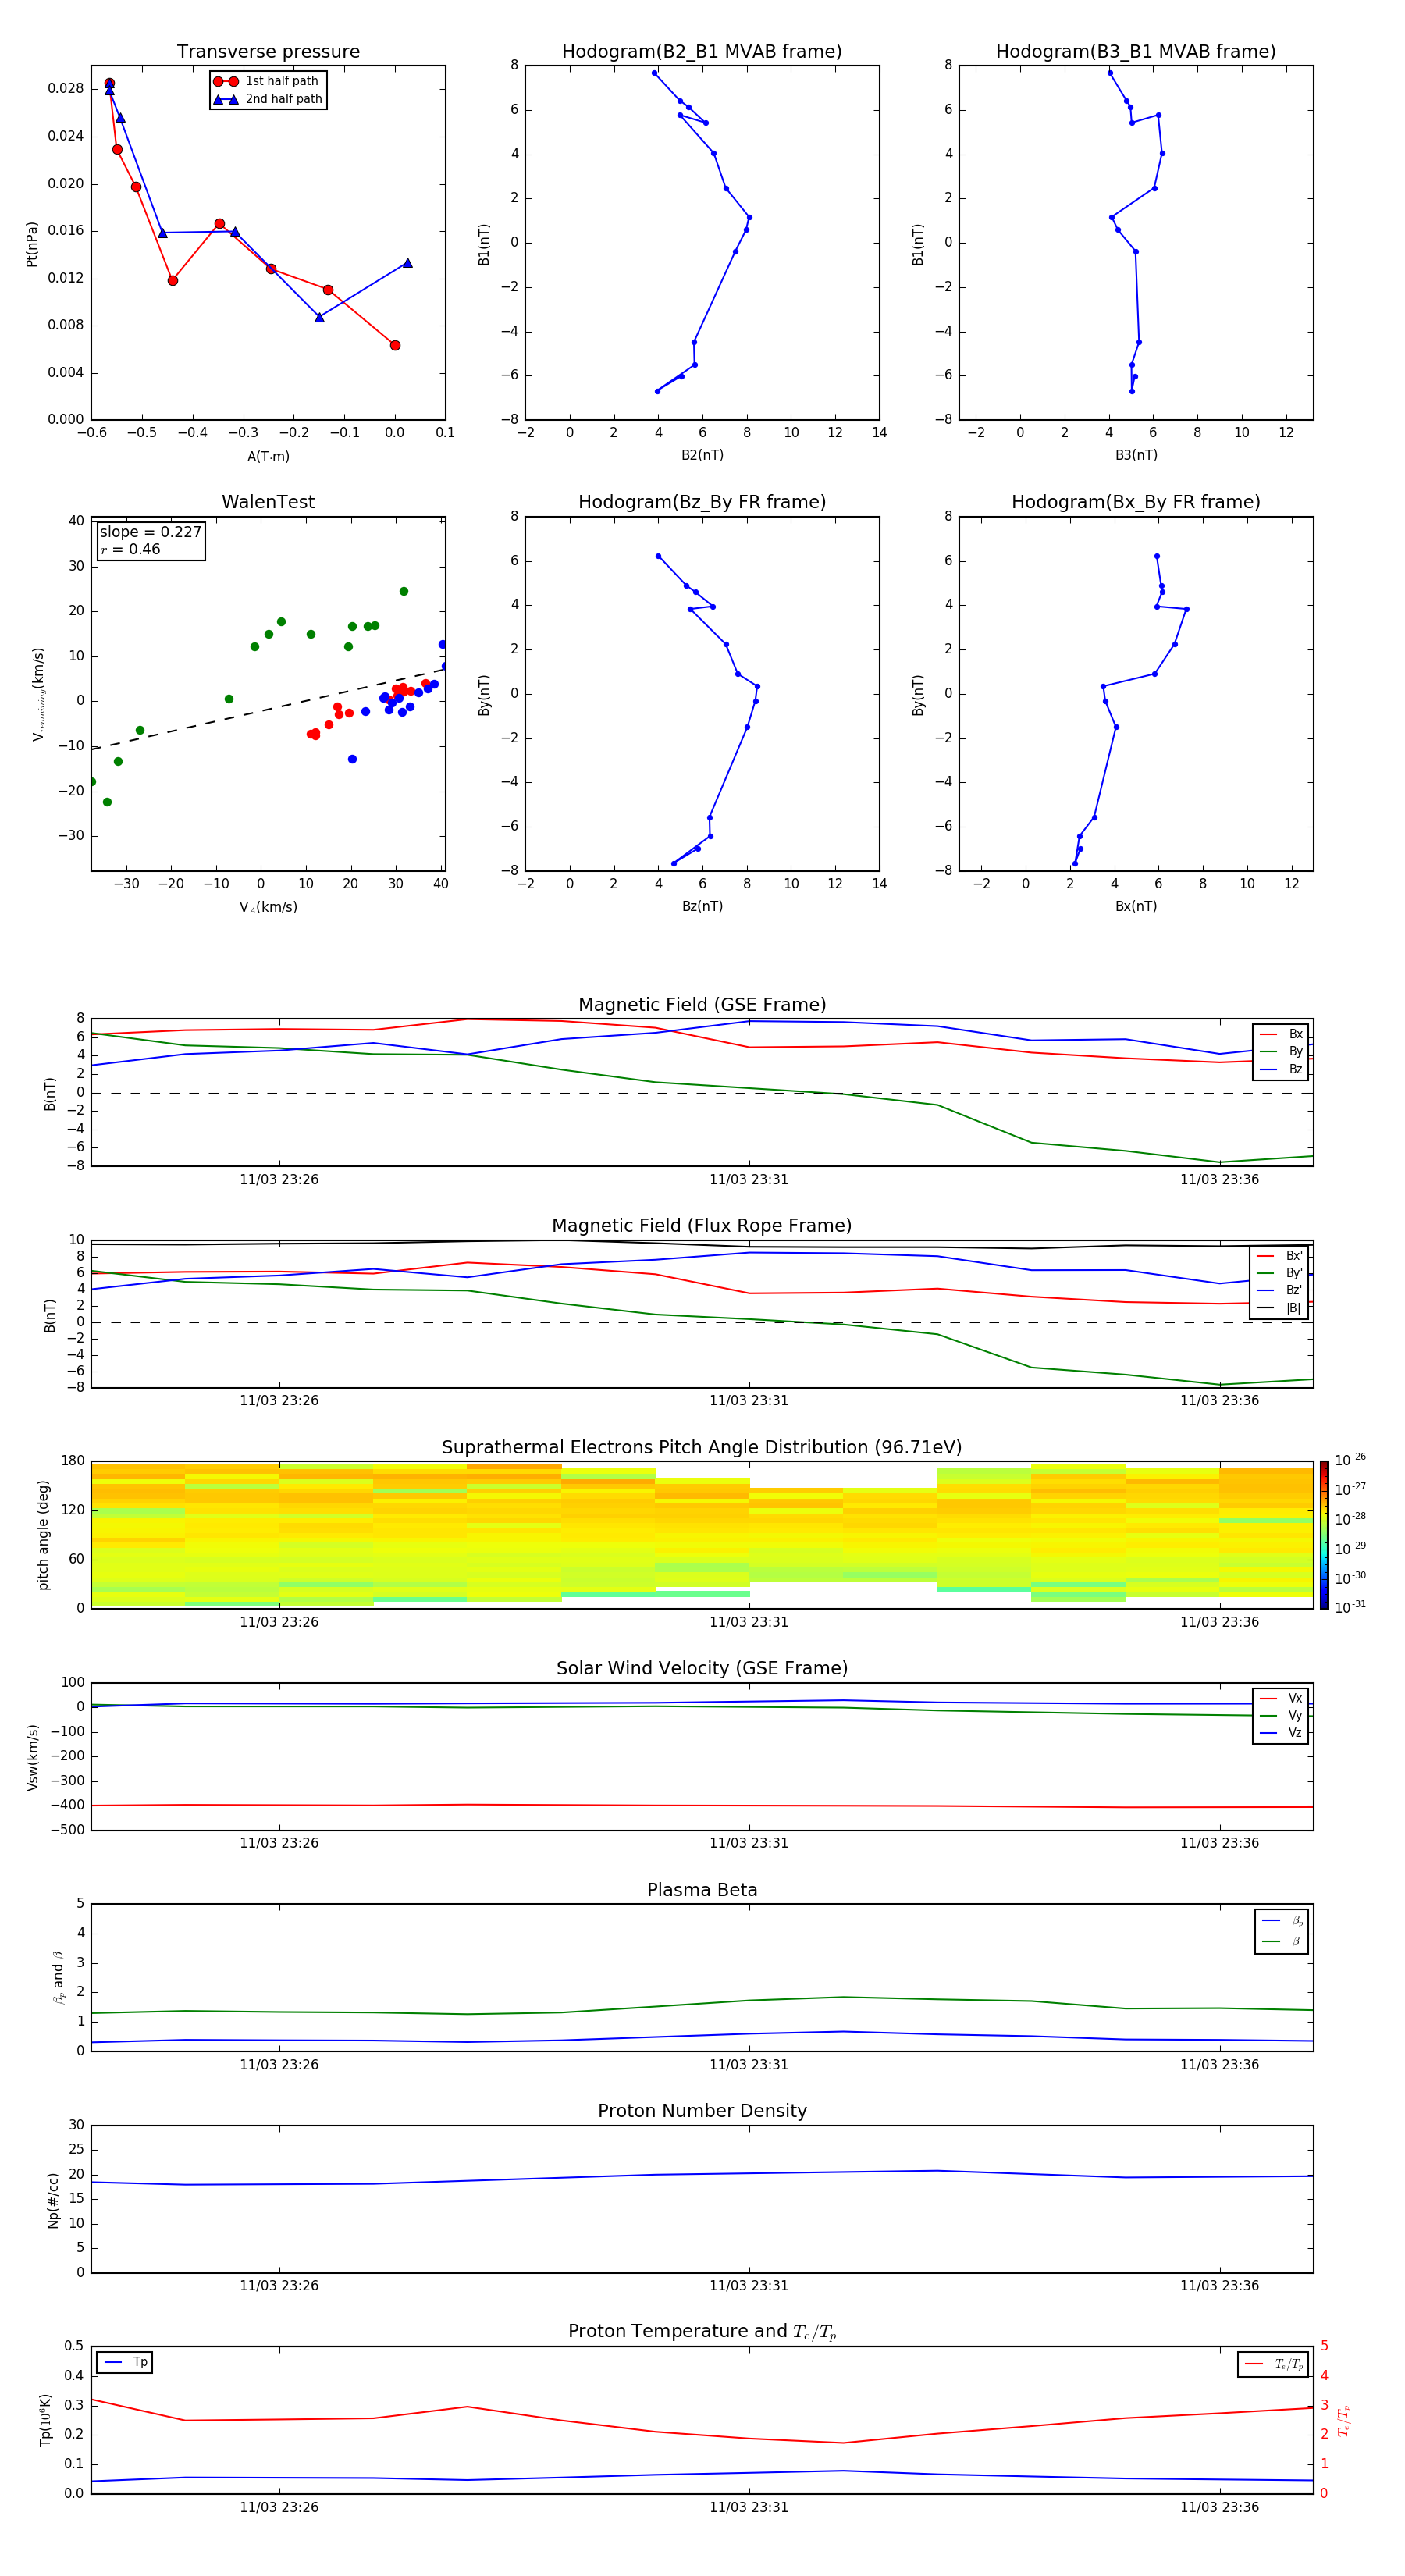Click the 'B2(nT)' x-axis label
The image size is (1405, 2576).
(x=702, y=455)
